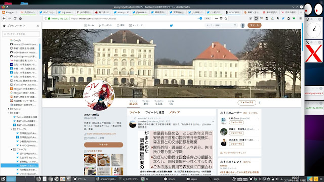
Task: Click Twitter bird logo in page header
Action: tap(171, 26)
